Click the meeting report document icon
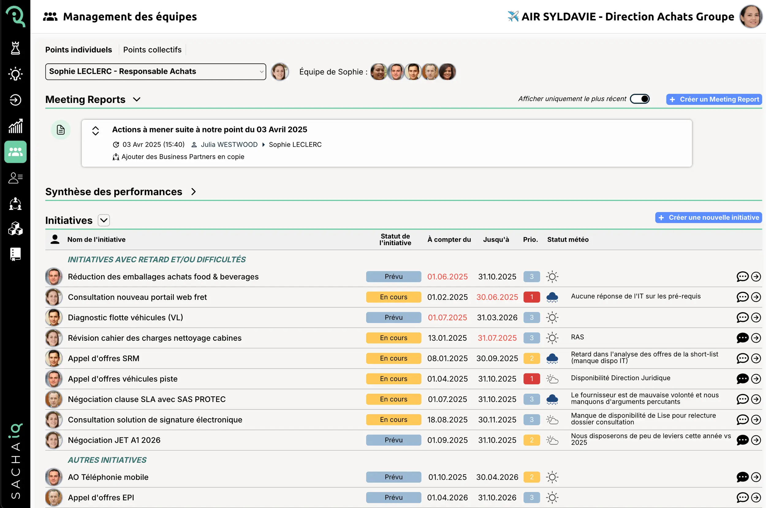This screenshot has width=766, height=508. pos(61,130)
